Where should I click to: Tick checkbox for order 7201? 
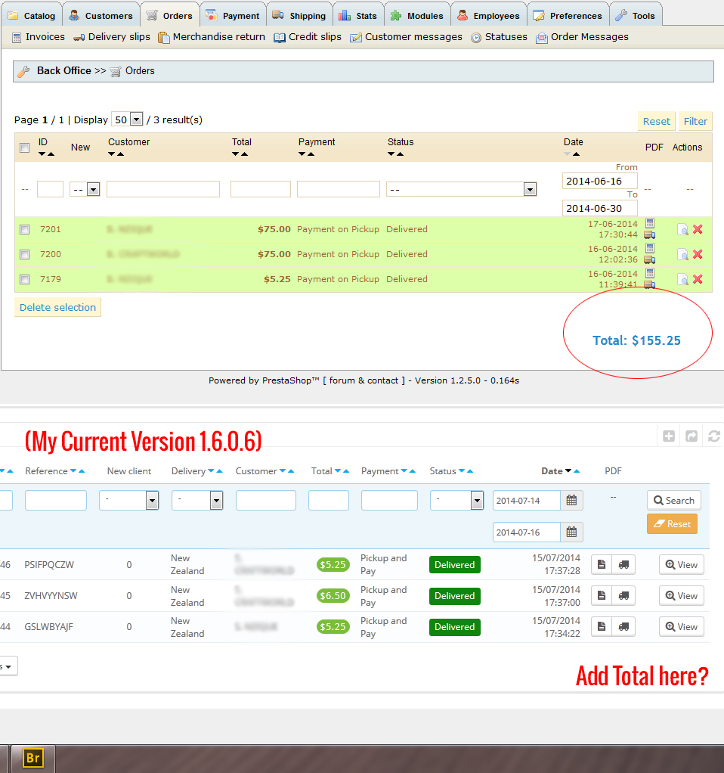click(25, 229)
